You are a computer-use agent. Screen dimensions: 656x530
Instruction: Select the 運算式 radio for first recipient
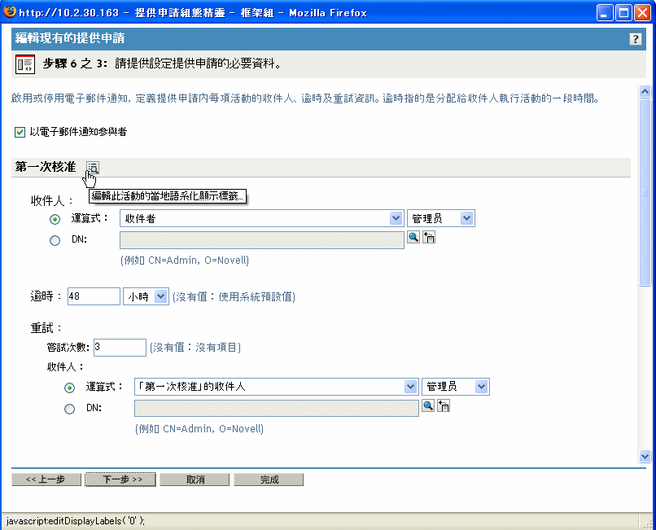coord(55,219)
